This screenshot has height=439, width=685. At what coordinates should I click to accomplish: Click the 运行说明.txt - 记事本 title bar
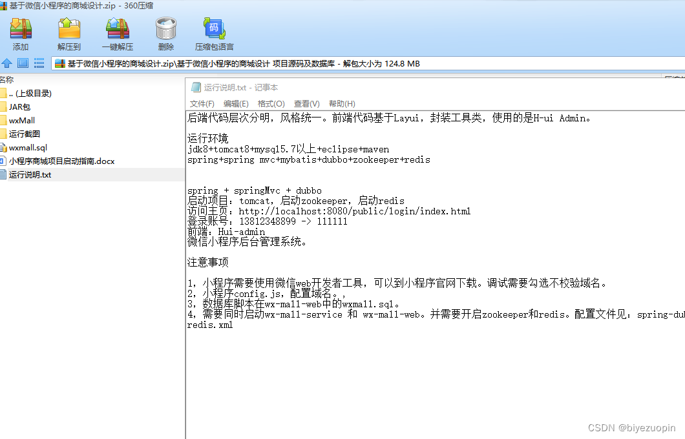[x=435, y=87]
